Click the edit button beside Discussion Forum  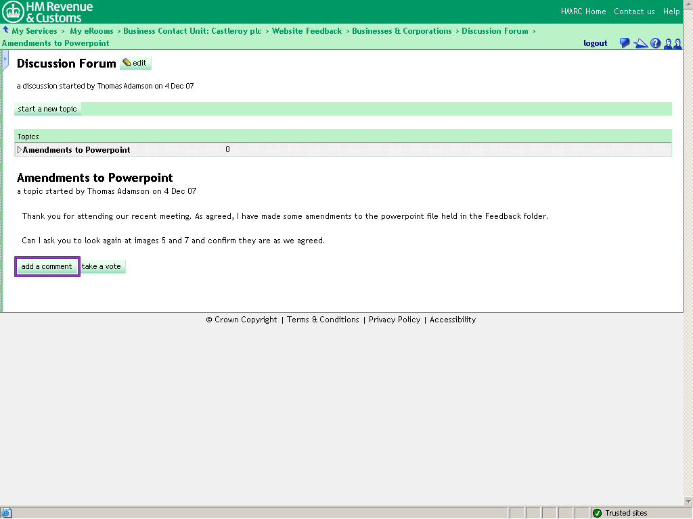click(135, 63)
